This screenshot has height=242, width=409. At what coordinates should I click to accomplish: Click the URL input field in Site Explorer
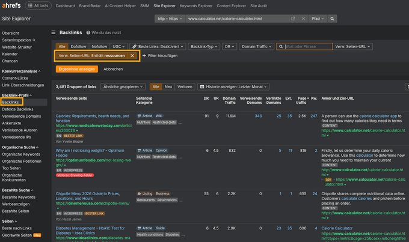[x=238, y=19]
